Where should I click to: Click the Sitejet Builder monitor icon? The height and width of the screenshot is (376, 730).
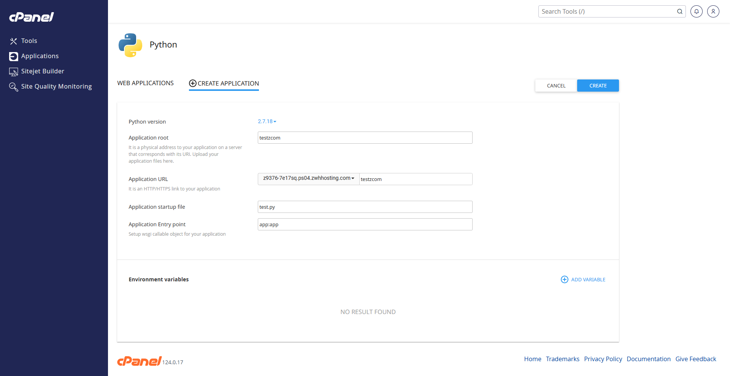(x=14, y=71)
